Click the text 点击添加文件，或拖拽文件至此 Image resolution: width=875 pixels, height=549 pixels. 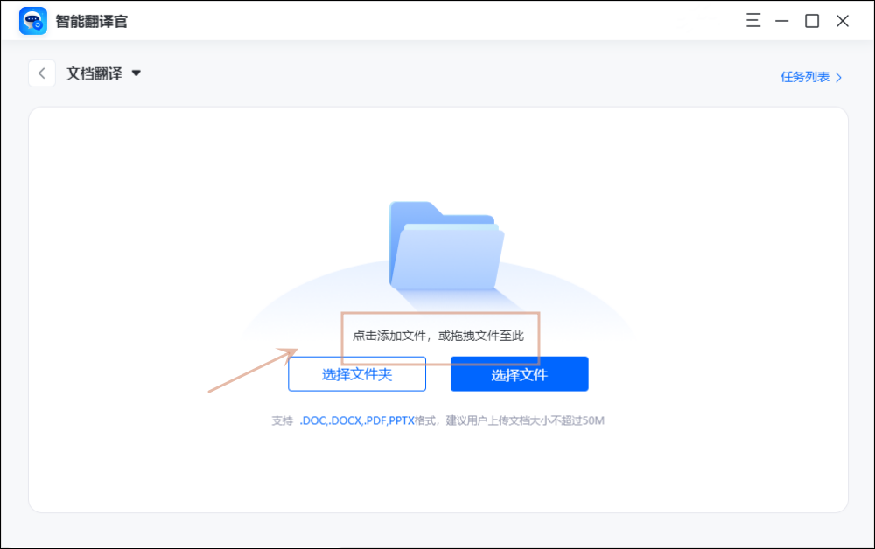(438, 336)
